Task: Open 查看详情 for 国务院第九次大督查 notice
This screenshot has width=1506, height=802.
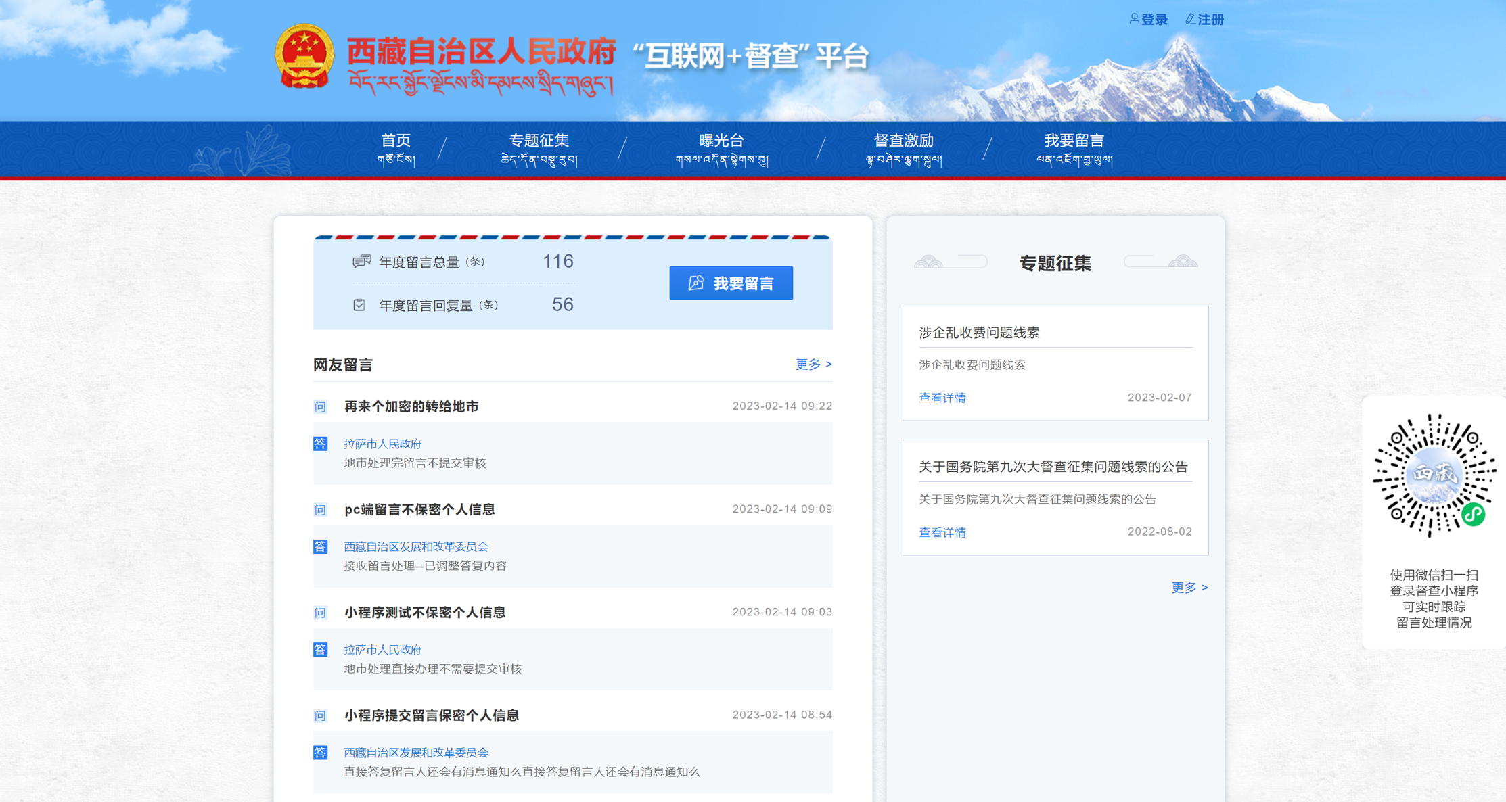Action: (x=942, y=532)
